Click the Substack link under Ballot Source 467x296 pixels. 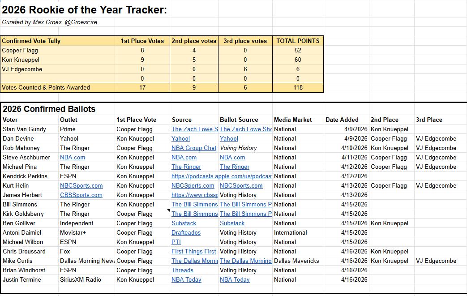(232, 223)
